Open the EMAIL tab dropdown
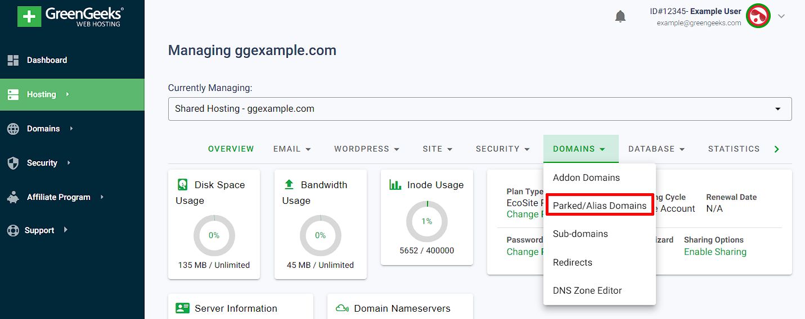This screenshot has width=805, height=319. (x=292, y=149)
